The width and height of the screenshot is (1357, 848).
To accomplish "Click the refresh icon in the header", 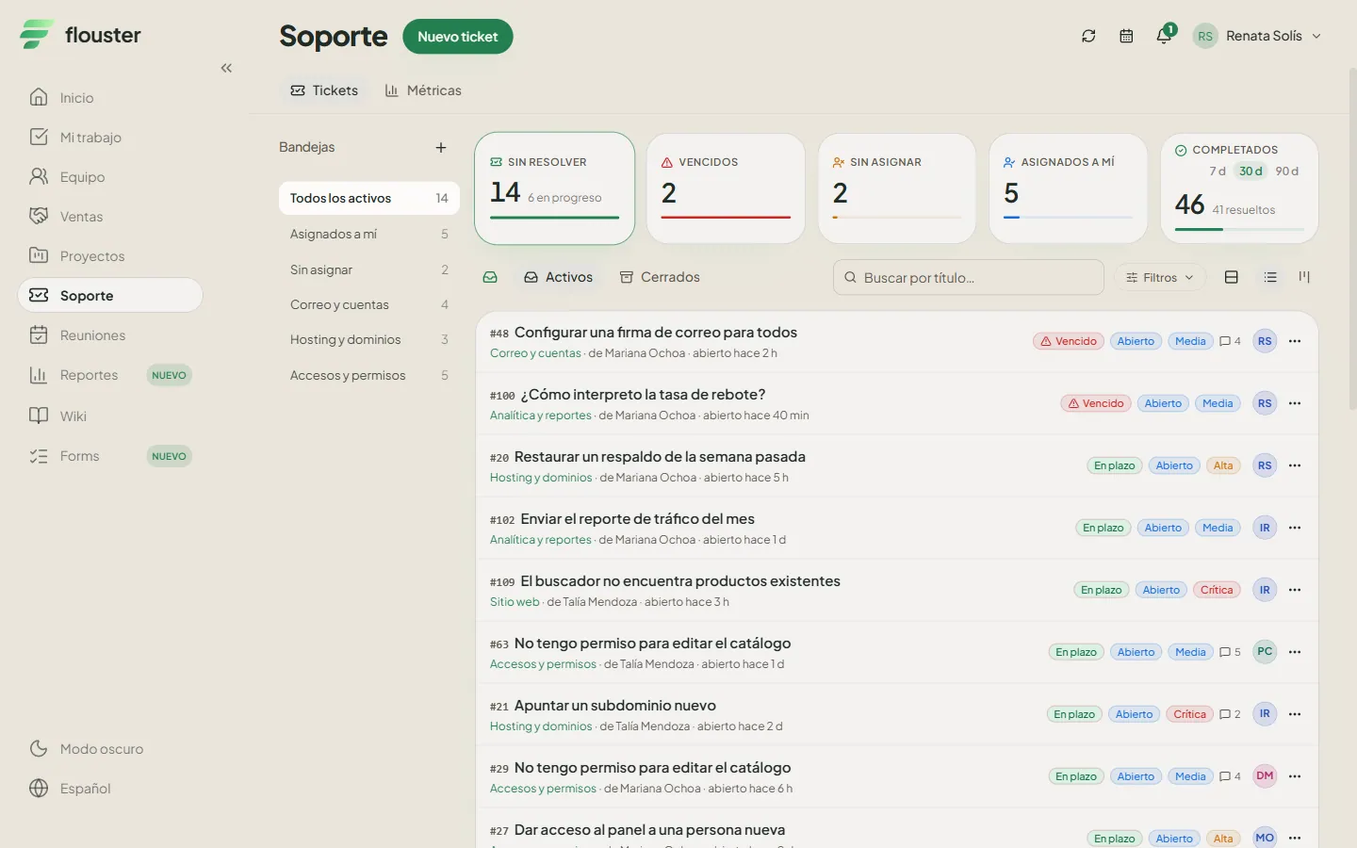I will (x=1088, y=36).
